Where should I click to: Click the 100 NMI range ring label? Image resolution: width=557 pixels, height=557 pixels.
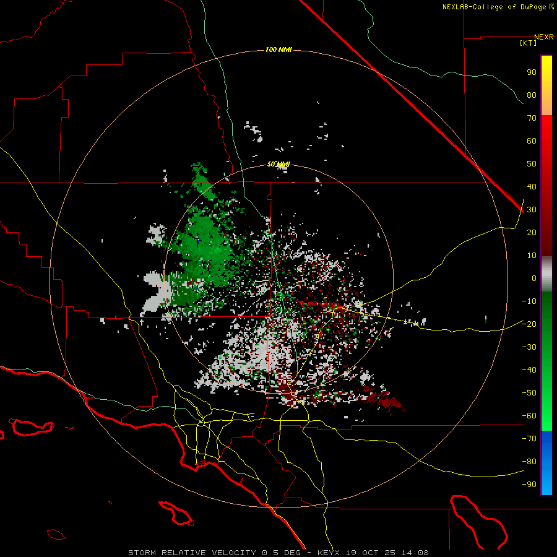(x=278, y=50)
